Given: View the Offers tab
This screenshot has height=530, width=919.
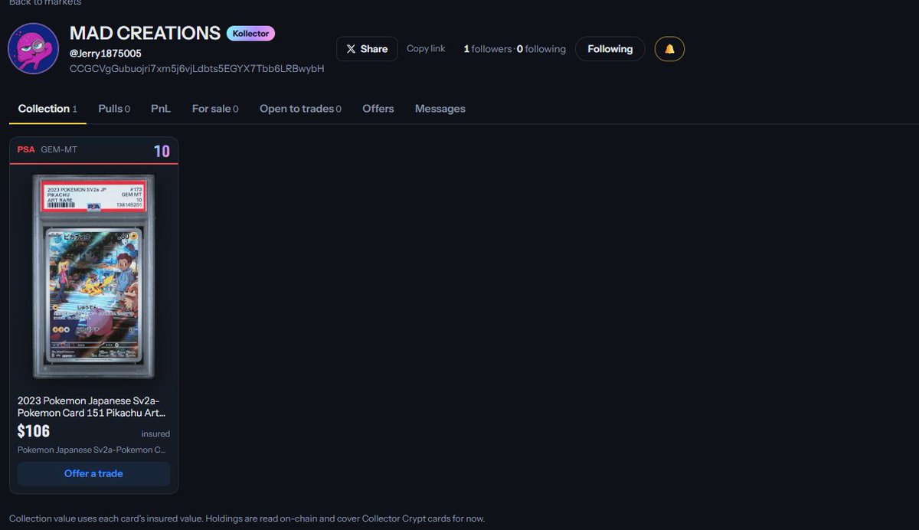Looking at the screenshot, I should click(x=378, y=109).
